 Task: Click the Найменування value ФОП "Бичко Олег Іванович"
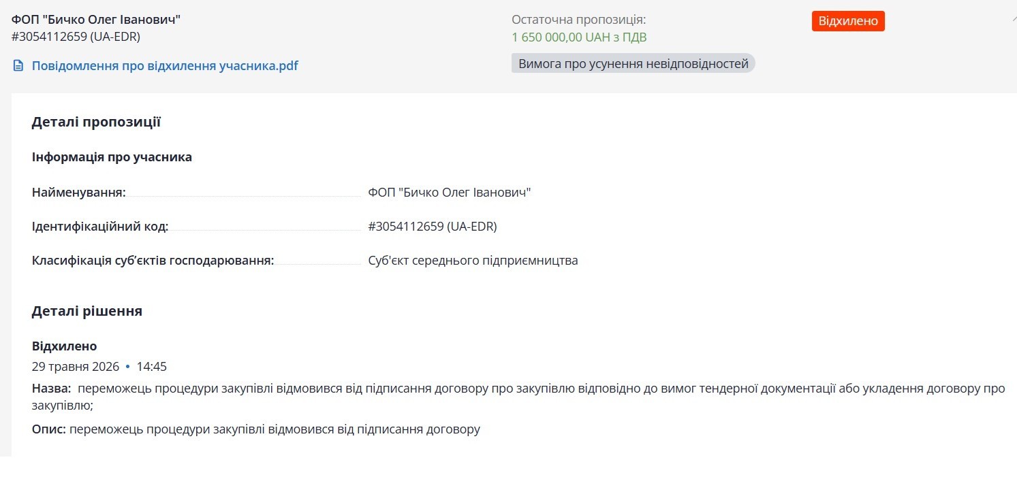pyautogui.click(x=450, y=193)
